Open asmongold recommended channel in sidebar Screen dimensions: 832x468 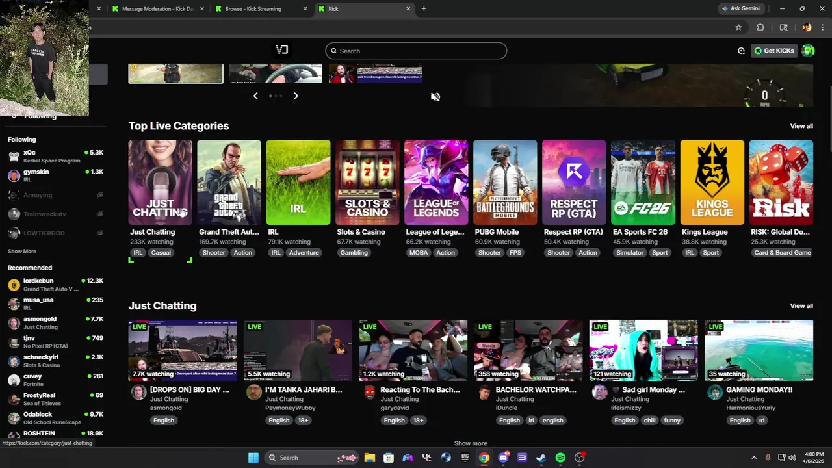55,322
